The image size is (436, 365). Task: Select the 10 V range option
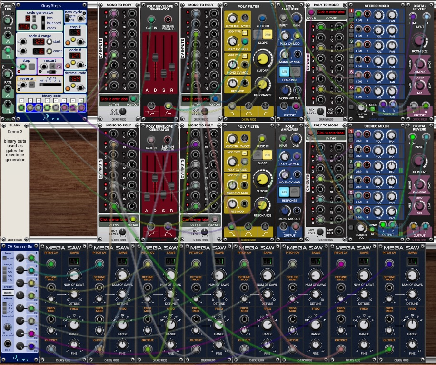point(4,269)
